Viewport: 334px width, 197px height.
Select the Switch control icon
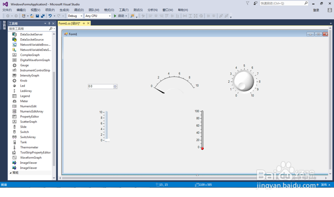pos(14,132)
